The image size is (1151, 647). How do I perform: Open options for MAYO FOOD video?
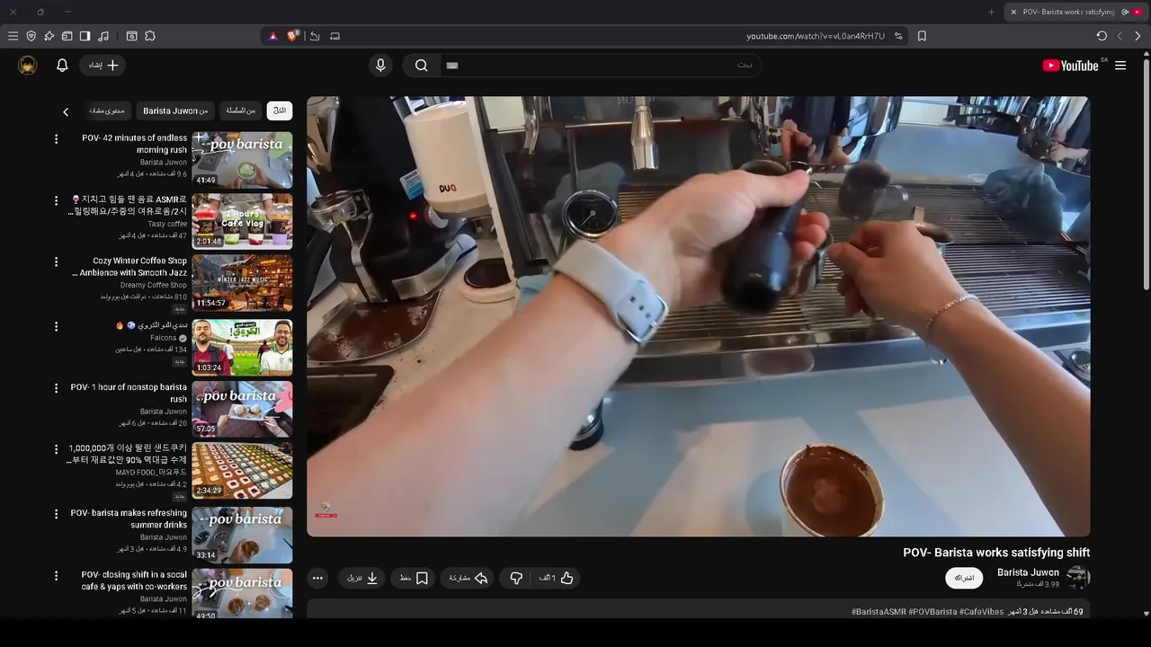(x=56, y=448)
